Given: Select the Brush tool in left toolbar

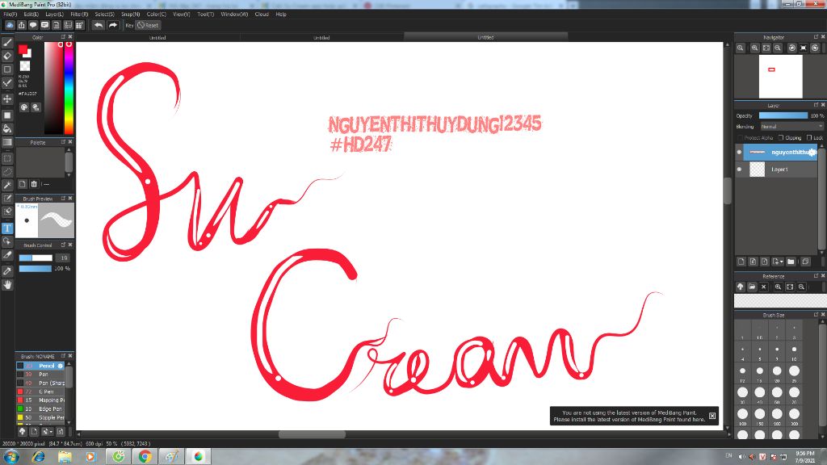Looking at the screenshot, I should point(7,43).
